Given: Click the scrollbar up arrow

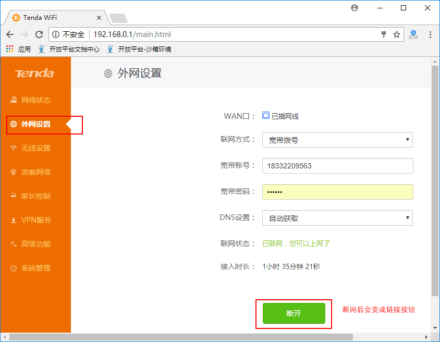Looking at the screenshot, I should pos(435,62).
